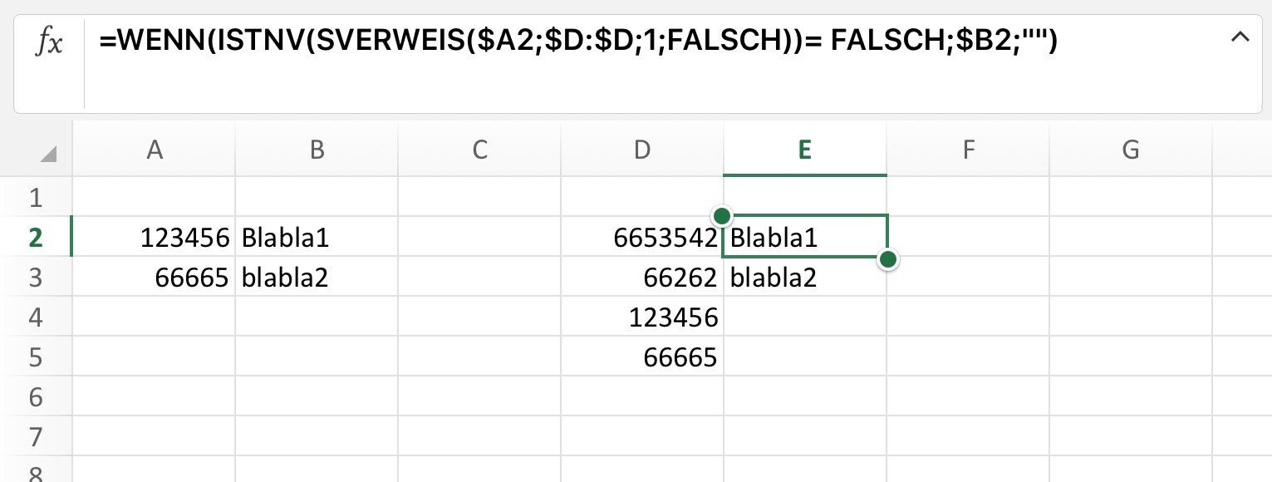Click cell D2 containing 6653542
Image resolution: width=1272 pixels, height=482 pixels.
click(642, 238)
